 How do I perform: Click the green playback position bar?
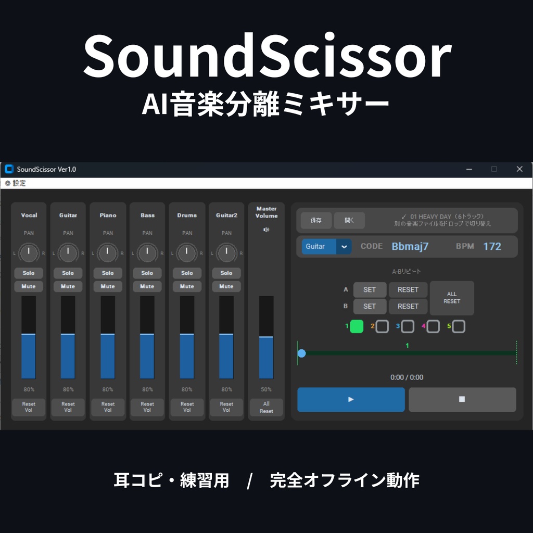click(x=407, y=353)
